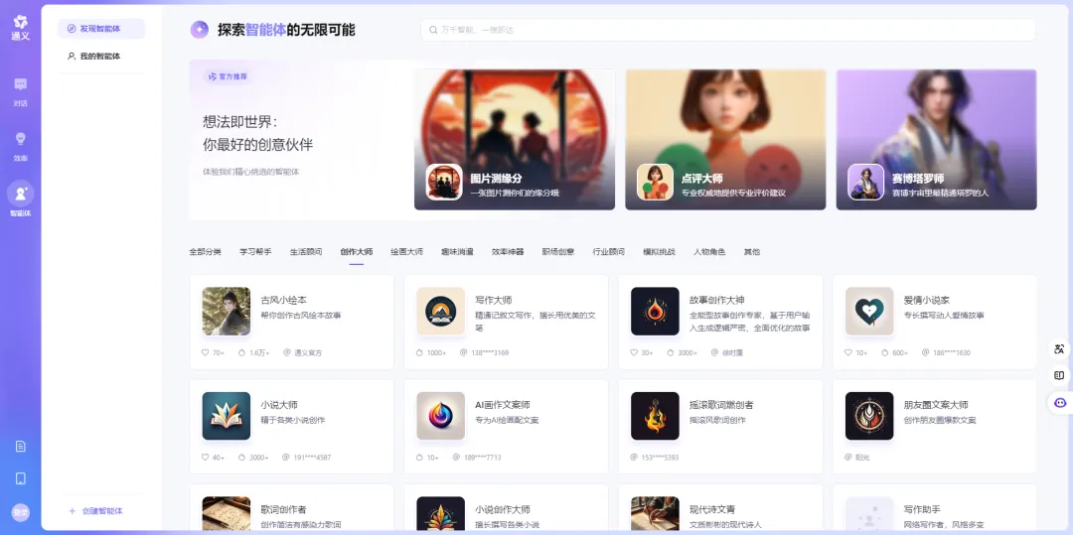The width and height of the screenshot is (1073, 535).
Task: Click 赛博塔罗师 small portrait avatar
Action: pos(865,182)
